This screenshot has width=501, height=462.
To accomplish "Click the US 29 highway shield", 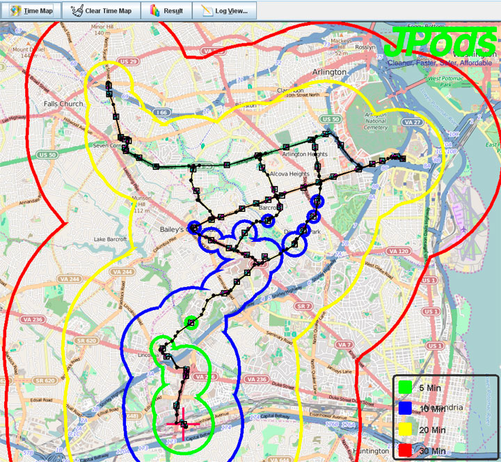I will (127, 62).
